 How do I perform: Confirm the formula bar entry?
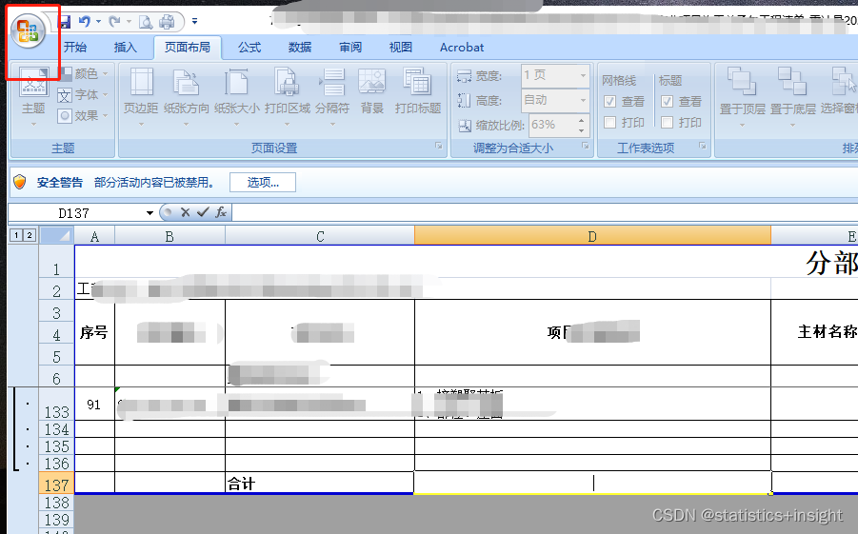click(x=203, y=212)
